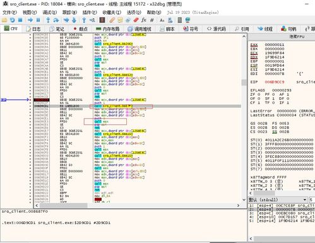This screenshot has width=315, height=243.
Task: Open the 选项 menu
Action: [134, 13]
